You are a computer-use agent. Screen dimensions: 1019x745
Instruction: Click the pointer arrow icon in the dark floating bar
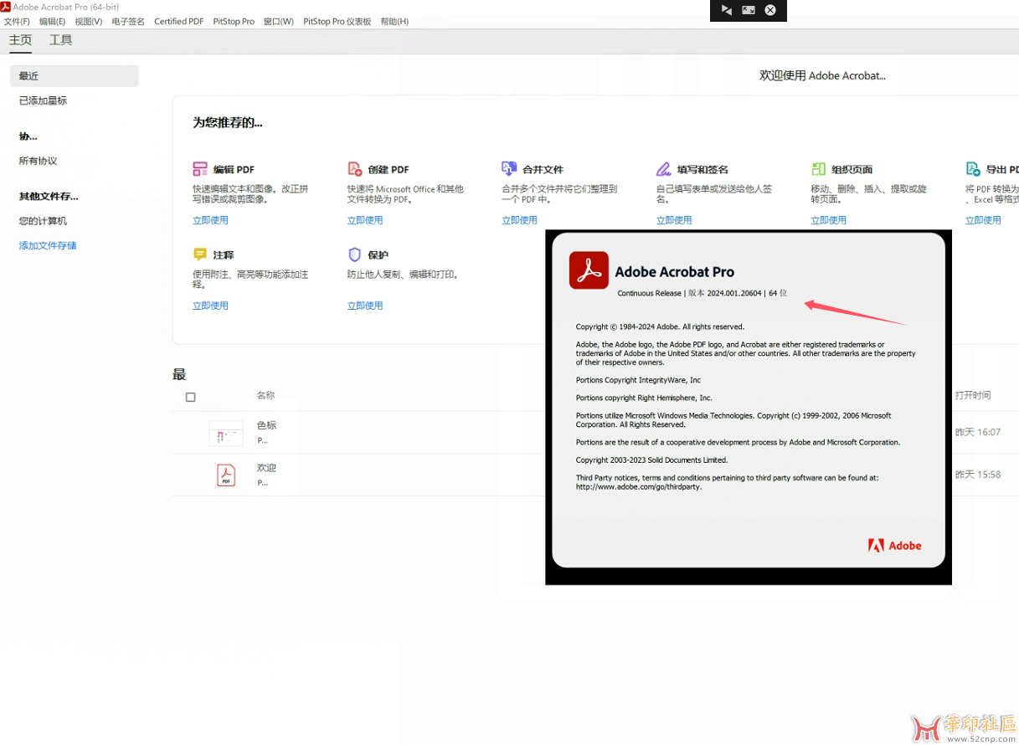pos(726,10)
